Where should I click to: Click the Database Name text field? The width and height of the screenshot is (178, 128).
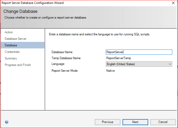(x=139, y=52)
